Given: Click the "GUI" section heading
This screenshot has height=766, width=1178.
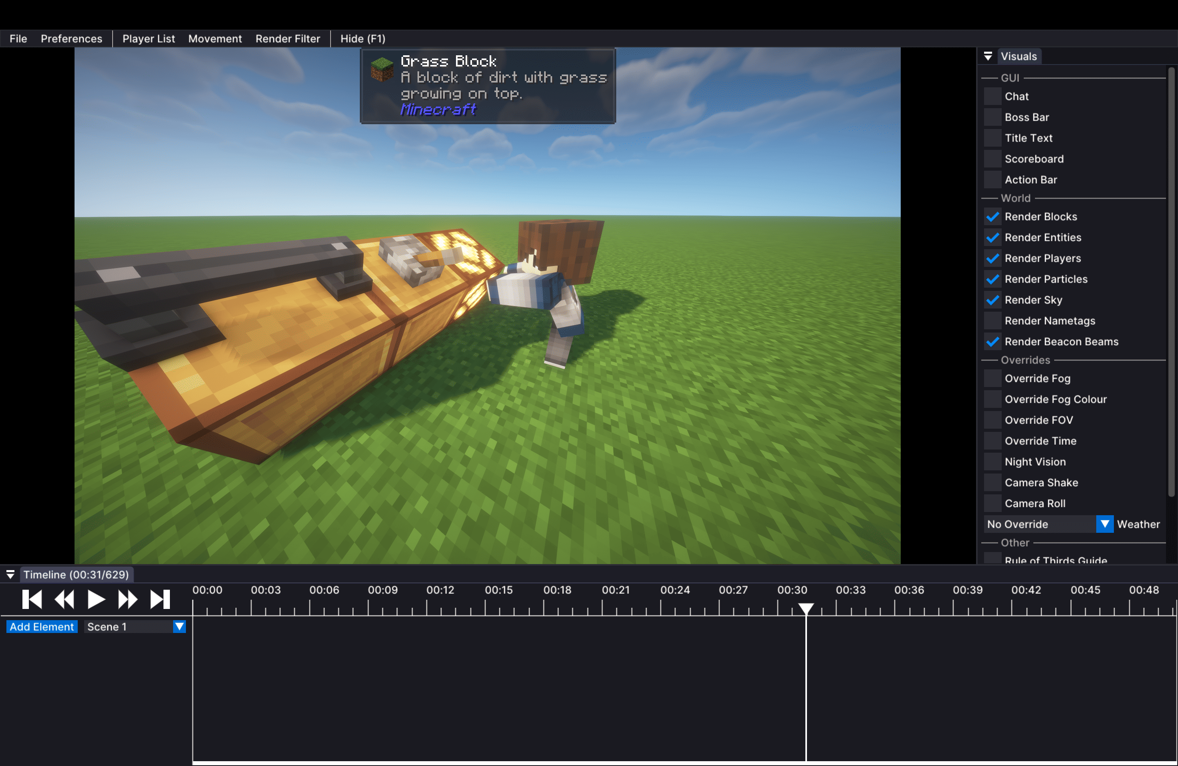Looking at the screenshot, I should (1010, 78).
